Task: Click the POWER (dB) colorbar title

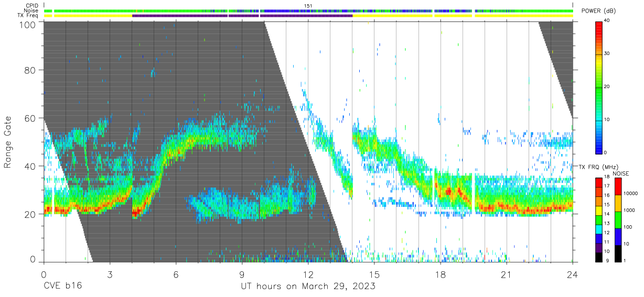Action: 598,11
